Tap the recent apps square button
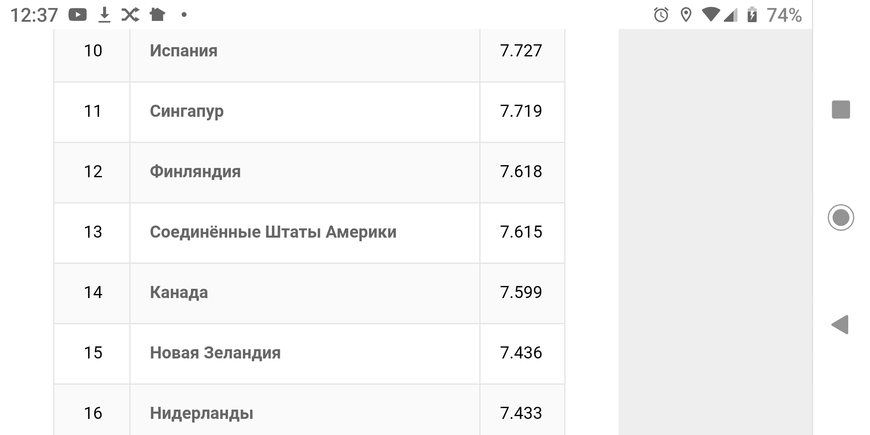Viewport: 870px width, 435px height. pyautogui.click(x=841, y=110)
